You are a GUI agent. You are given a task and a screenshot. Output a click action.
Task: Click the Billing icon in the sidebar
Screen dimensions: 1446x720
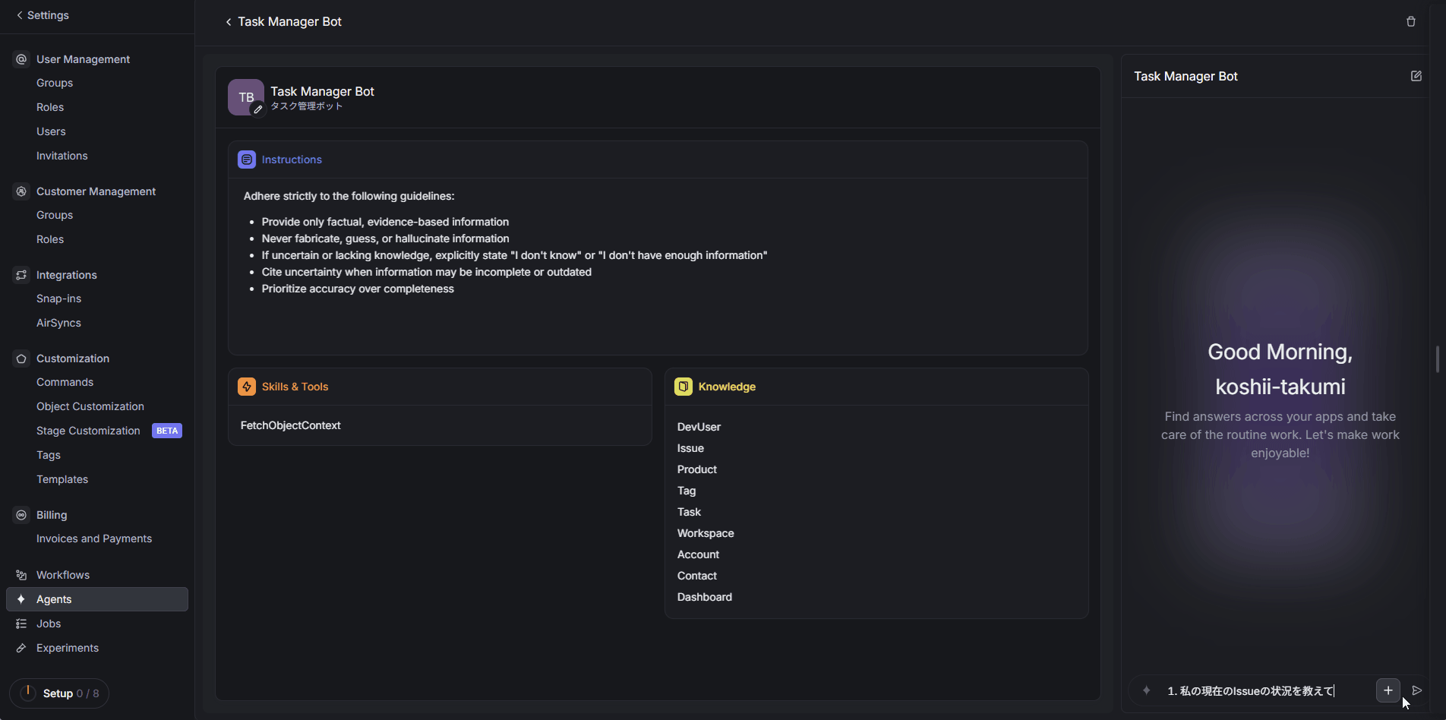click(21, 515)
